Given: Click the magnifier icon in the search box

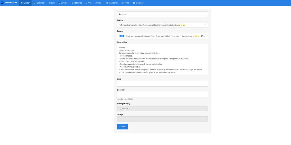Looking at the screenshot, I should [120, 14].
